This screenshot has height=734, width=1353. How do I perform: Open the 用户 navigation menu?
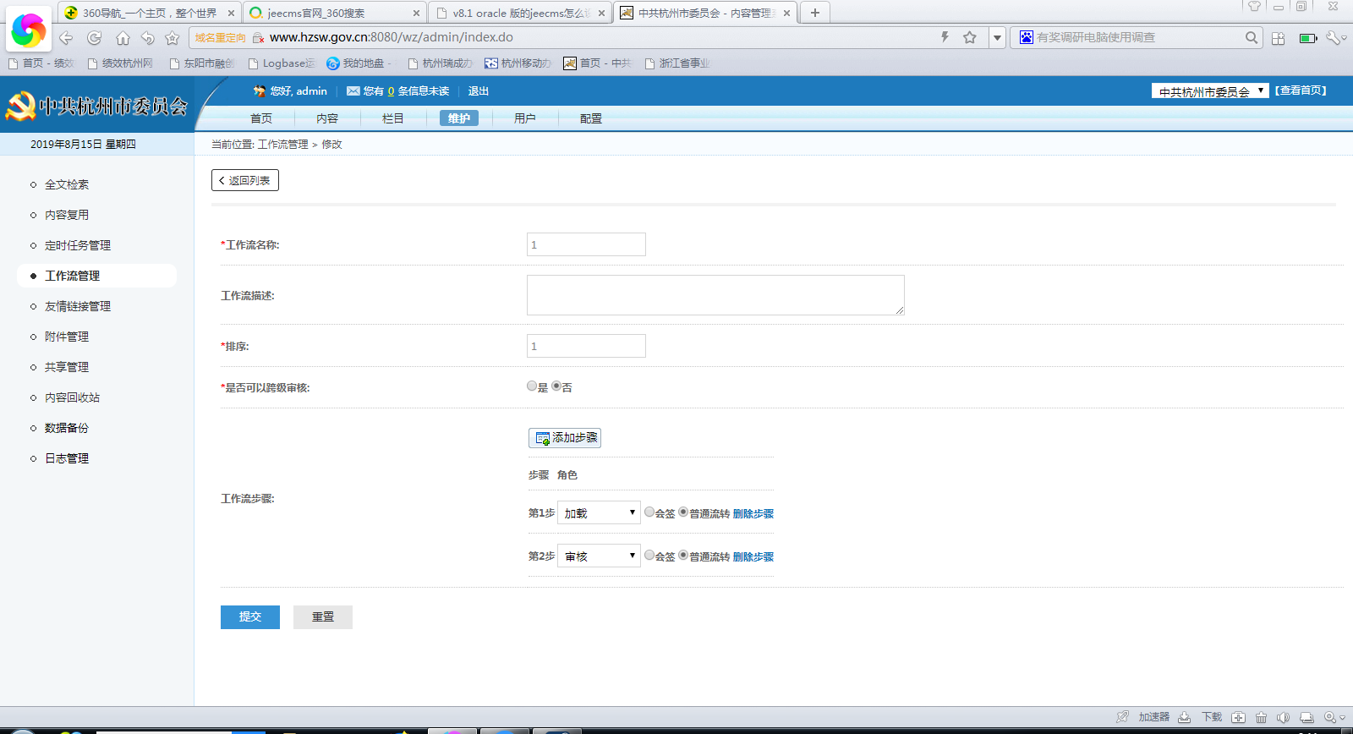pyautogui.click(x=525, y=118)
